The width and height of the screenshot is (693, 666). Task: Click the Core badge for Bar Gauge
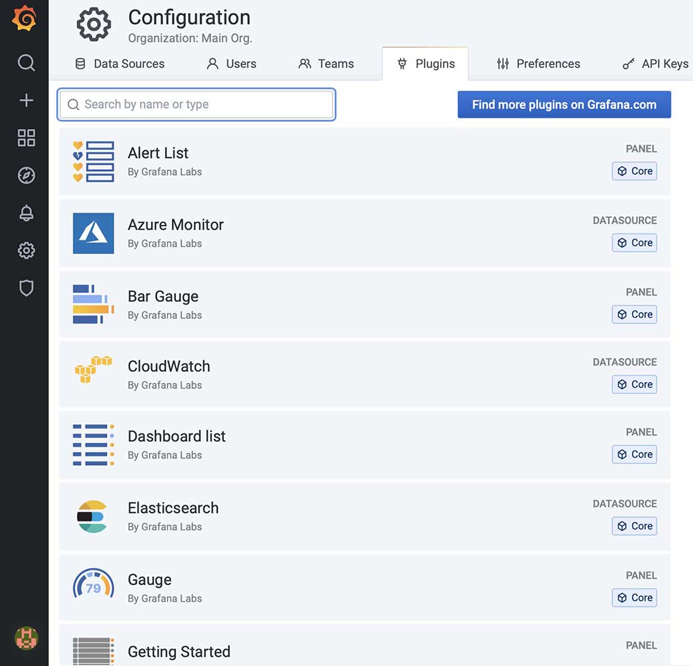point(634,314)
